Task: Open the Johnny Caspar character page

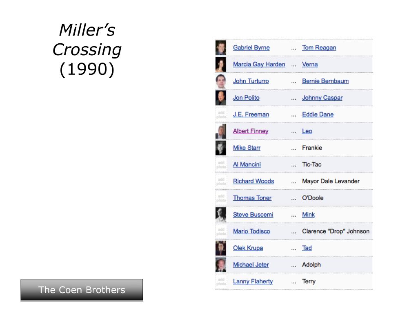Action: point(322,98)
